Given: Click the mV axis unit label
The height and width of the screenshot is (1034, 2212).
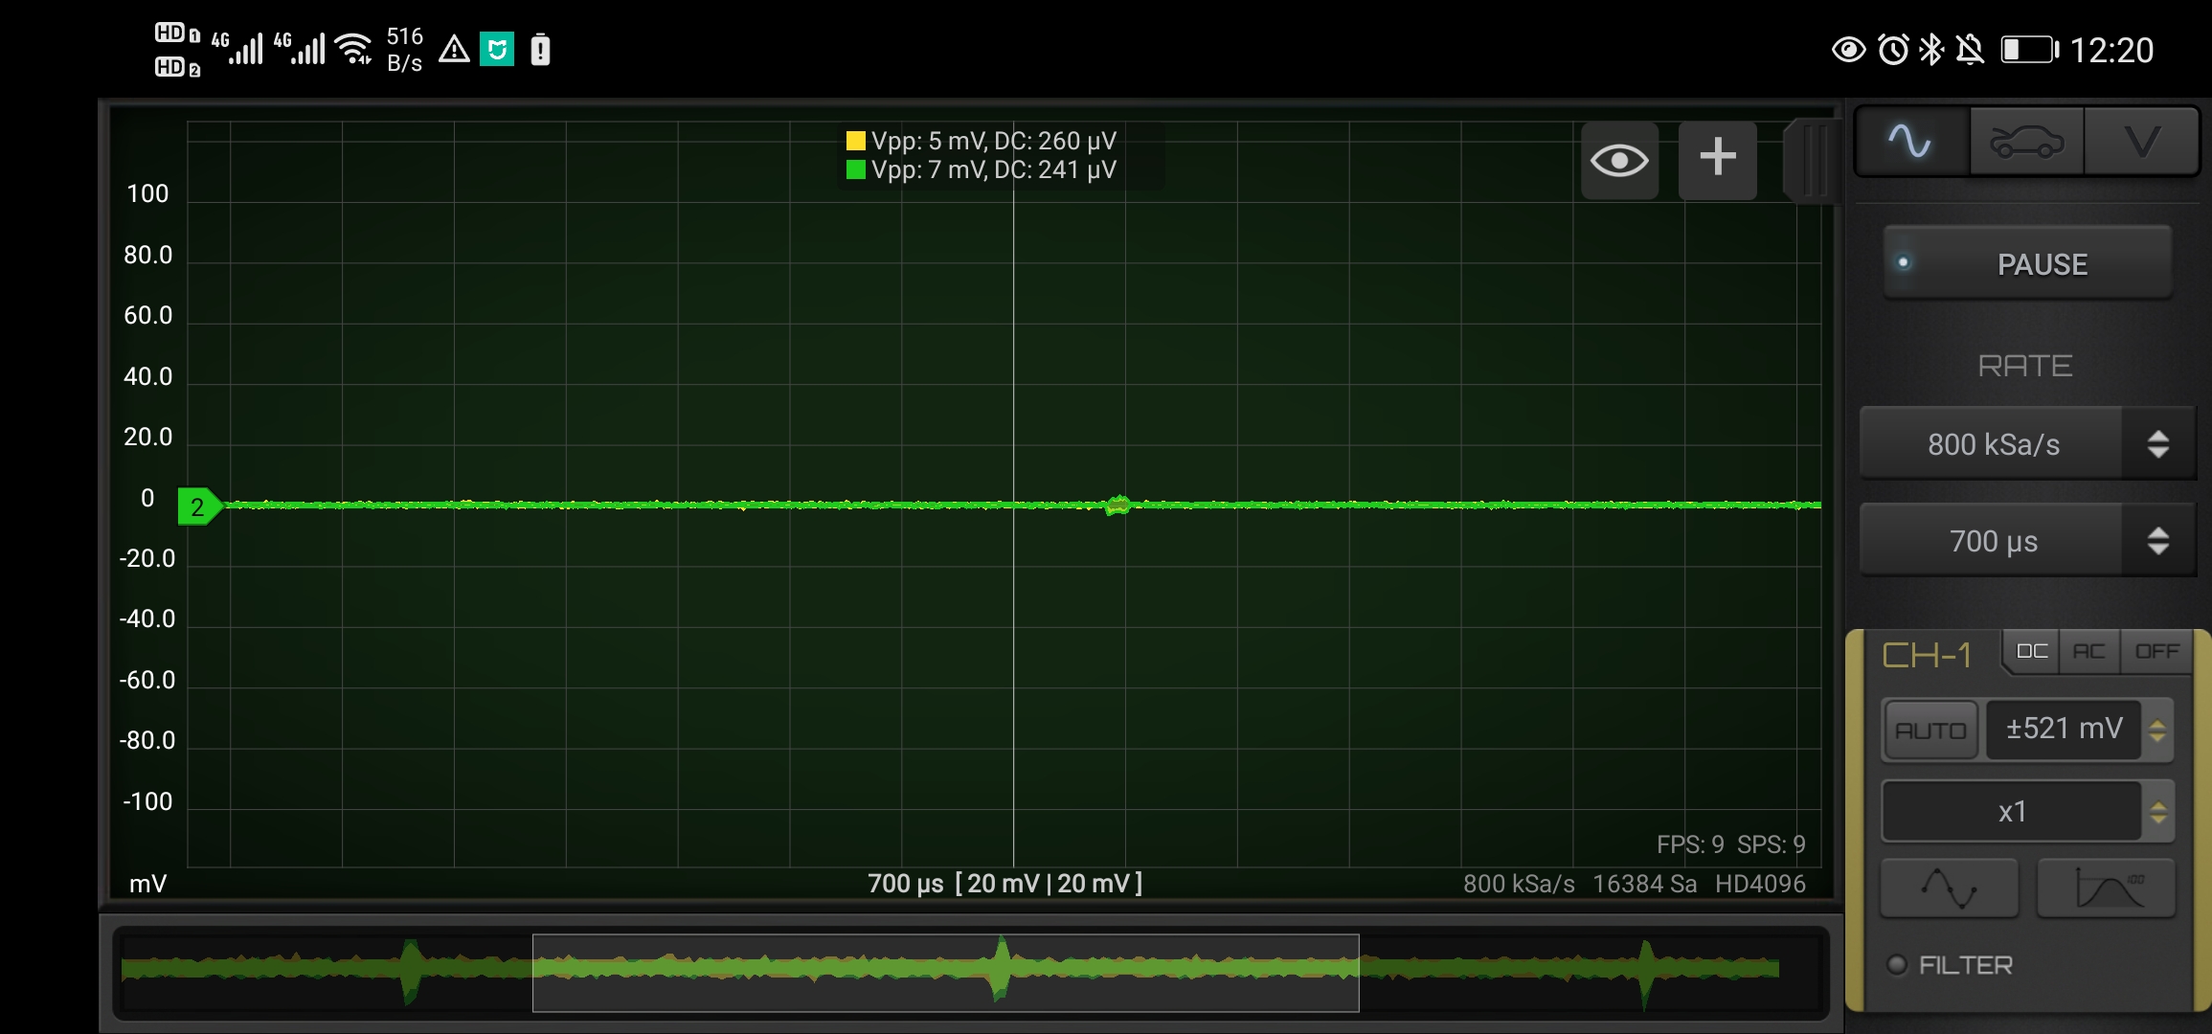Looking at the screenshot, I should click(147, 884).
